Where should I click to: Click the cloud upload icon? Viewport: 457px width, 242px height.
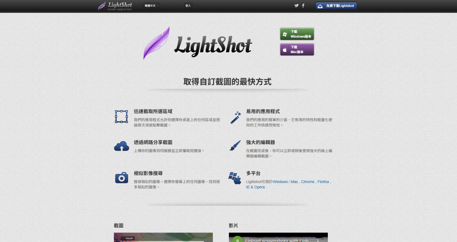(x=121, y=146)
